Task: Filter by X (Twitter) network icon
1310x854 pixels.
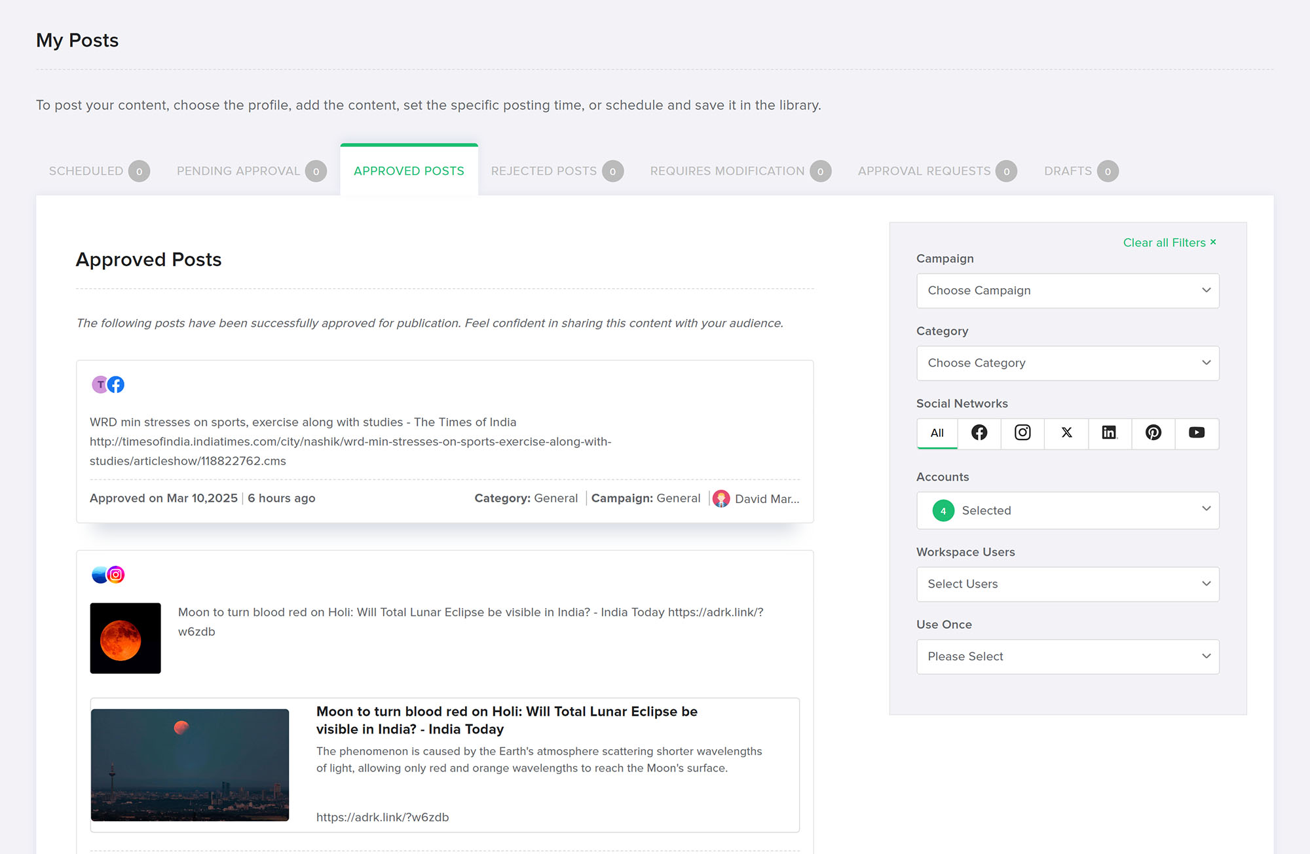Action: (x=1066, y=433)
